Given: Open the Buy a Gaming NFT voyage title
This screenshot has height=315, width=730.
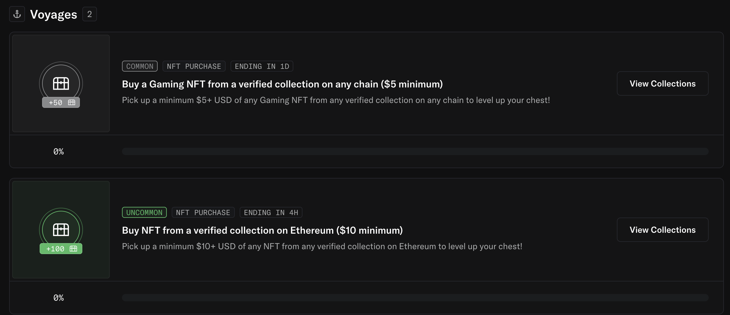Looking at the screenshot, I should pyautogui.click(x=282, y=84).
